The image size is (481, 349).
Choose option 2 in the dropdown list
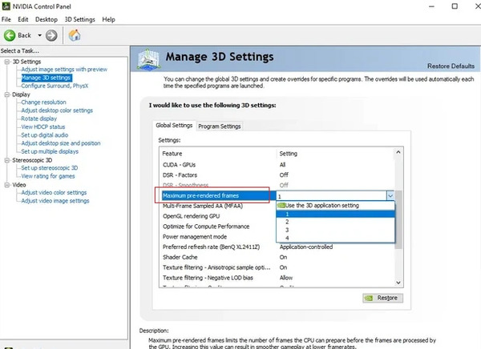pyautogui.click(x=335, y=222)
